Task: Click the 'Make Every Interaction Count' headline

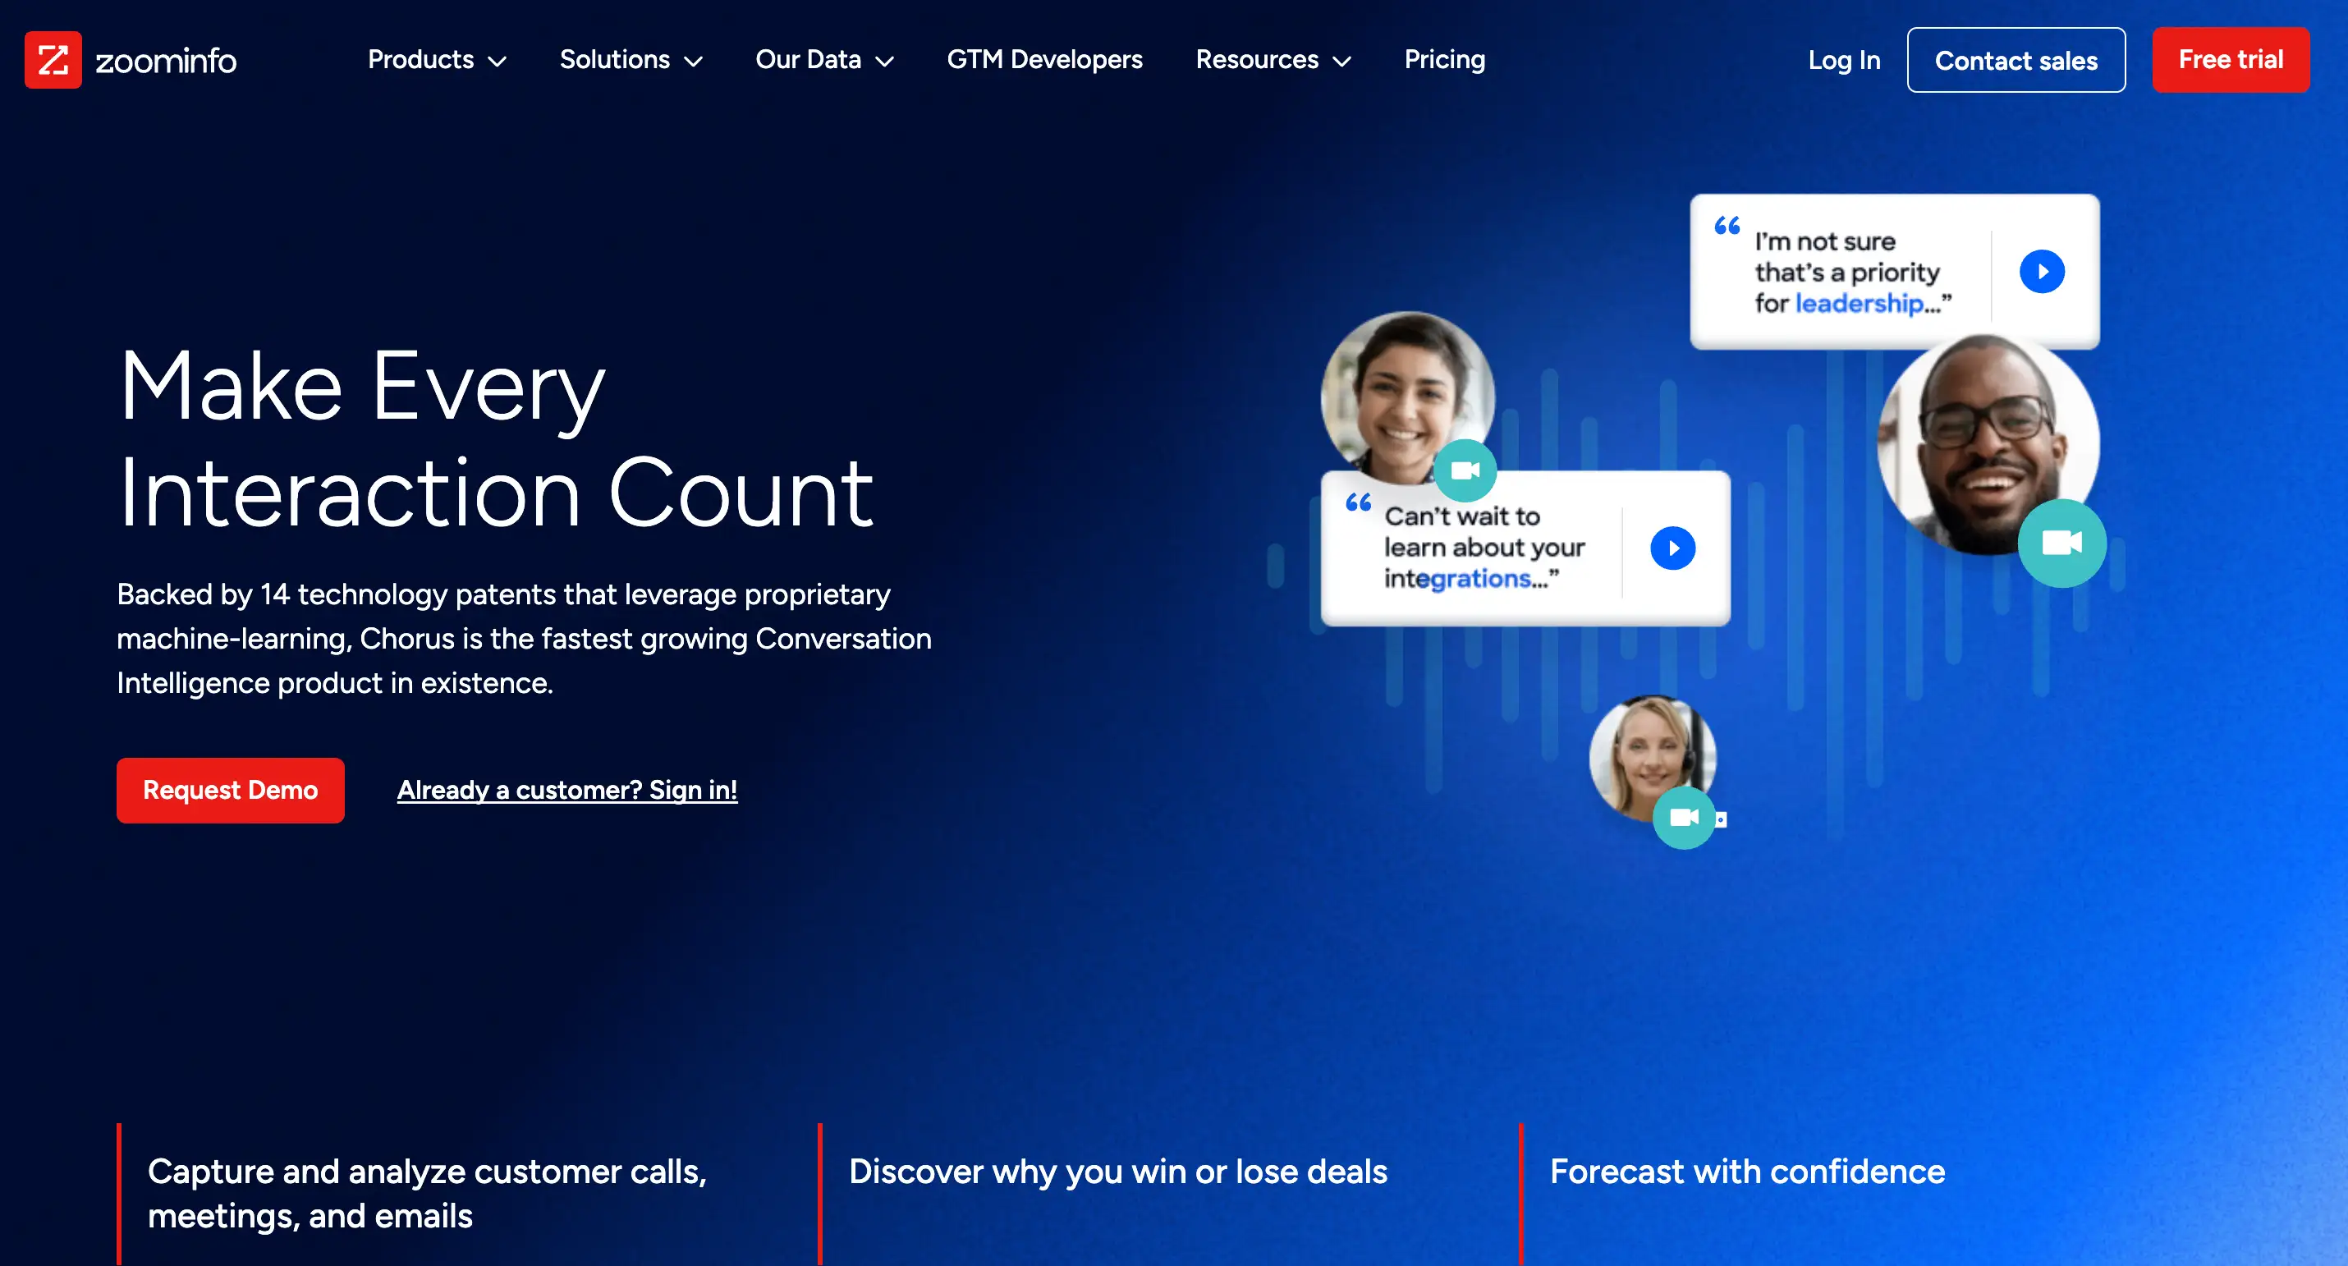Action: (x=496, y=438)
